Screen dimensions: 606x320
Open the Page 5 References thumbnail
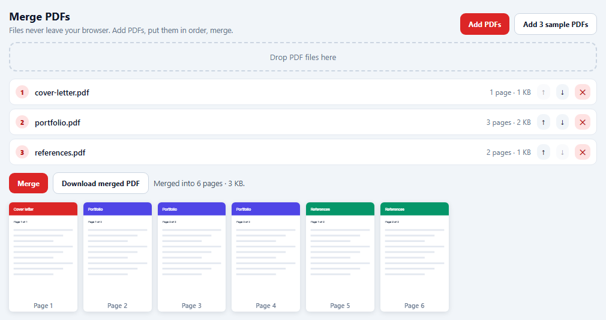tap(340, 256)
